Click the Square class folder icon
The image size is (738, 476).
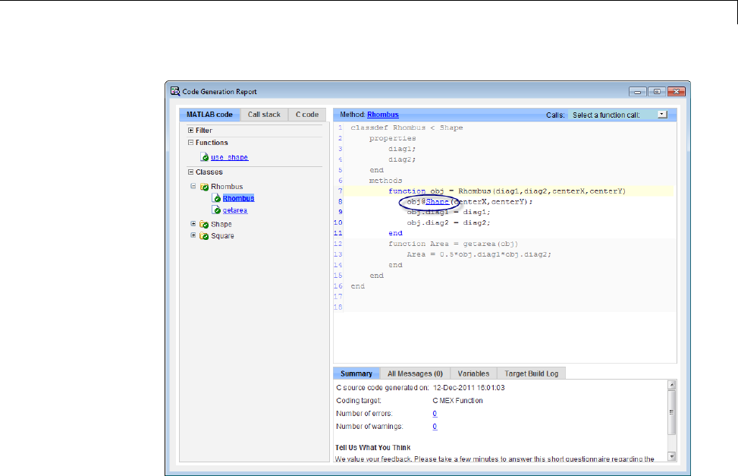point(204,236)
